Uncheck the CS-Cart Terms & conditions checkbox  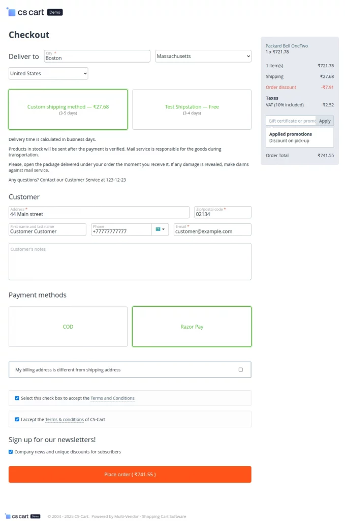[x=17, y=420]
